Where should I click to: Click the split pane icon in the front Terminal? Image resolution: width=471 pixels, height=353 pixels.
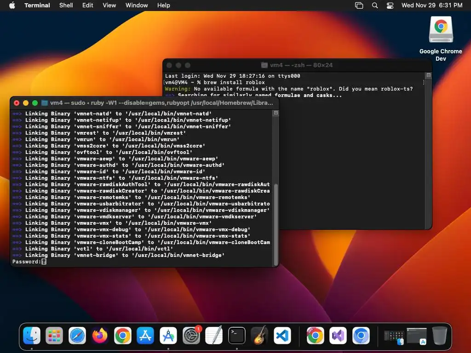(276, 113)
